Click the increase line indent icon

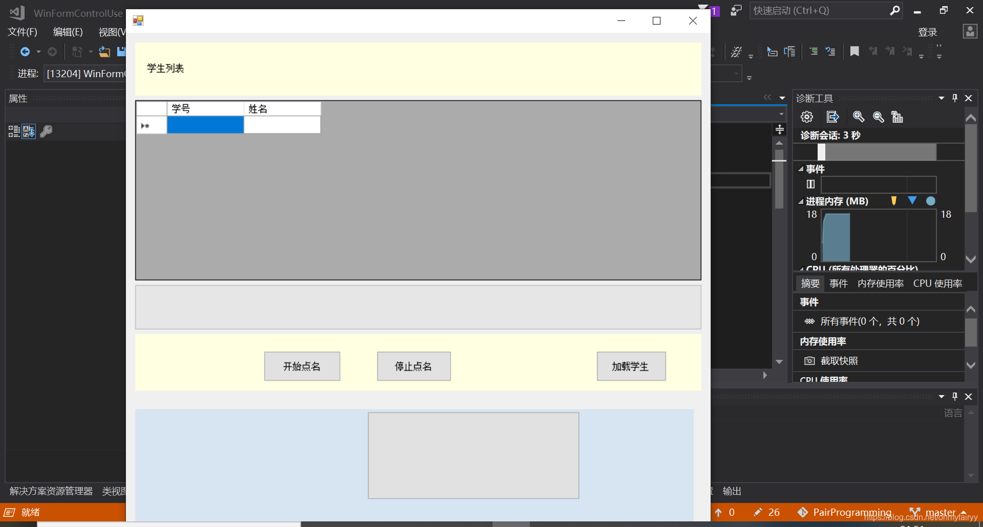pos(814,51)
